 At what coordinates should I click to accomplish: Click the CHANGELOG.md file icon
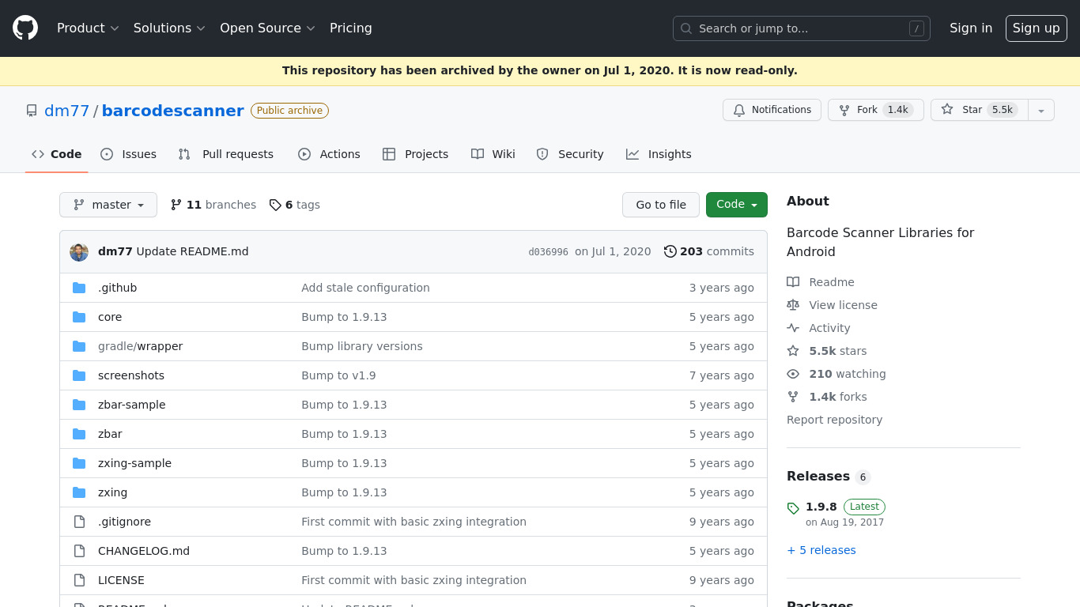click(79, 551)
